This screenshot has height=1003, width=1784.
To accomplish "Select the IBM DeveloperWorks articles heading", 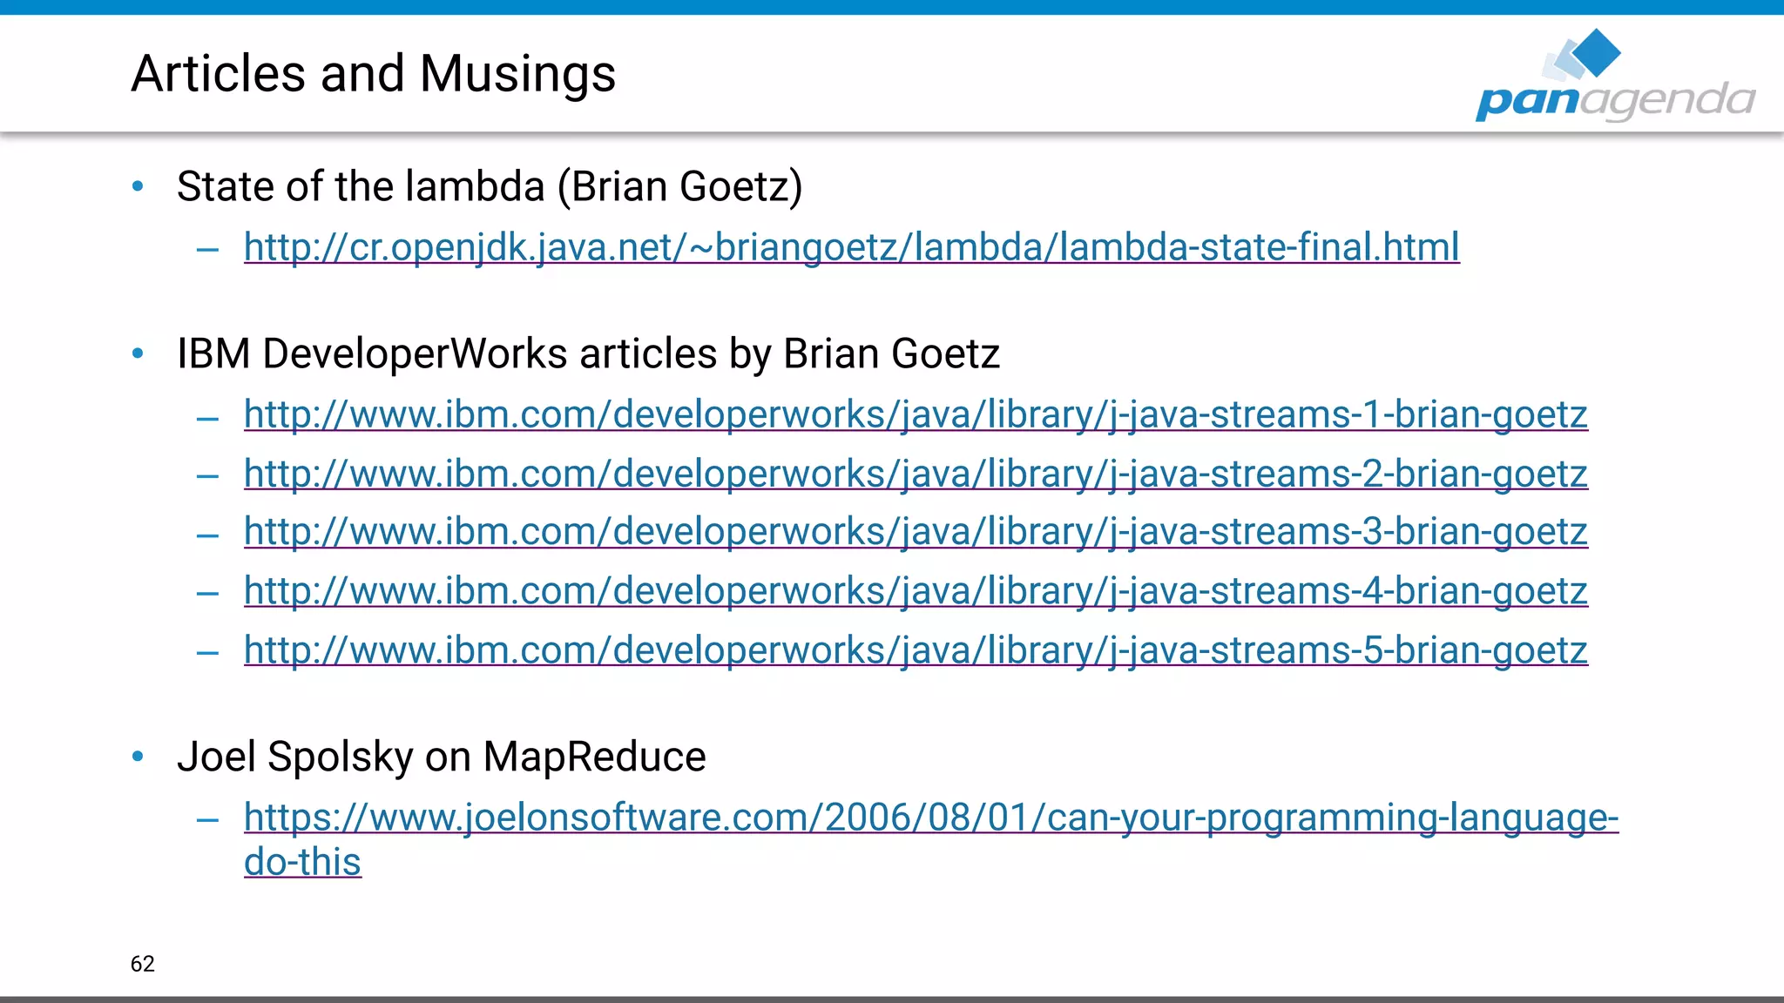I will coord(588,353).
